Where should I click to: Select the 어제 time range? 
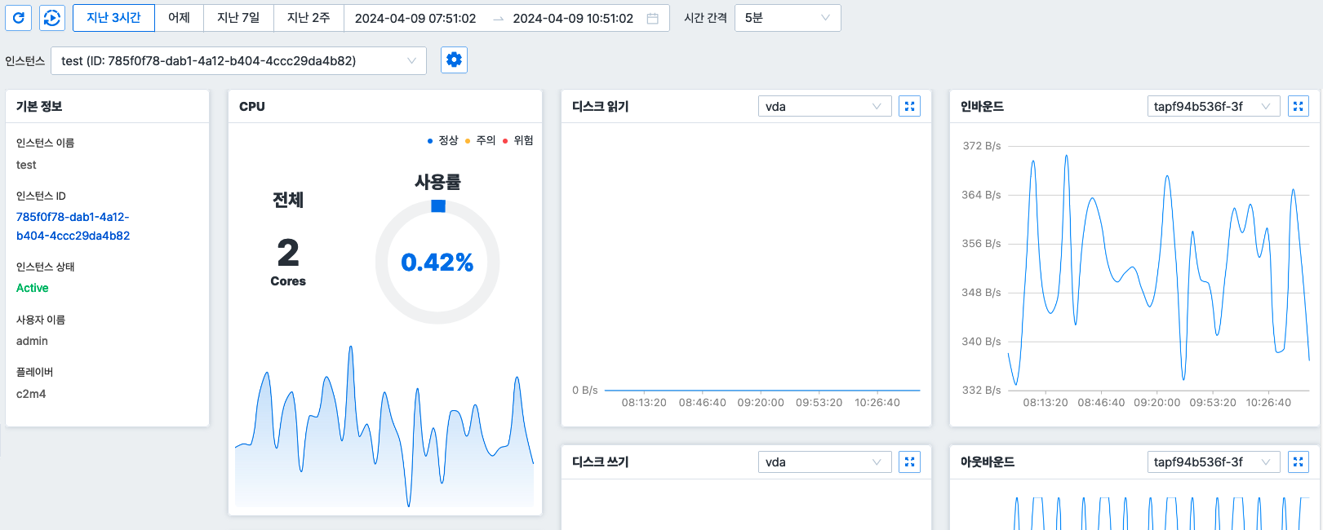[x=179, y=18]
